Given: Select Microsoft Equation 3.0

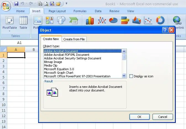Looking at the screenshot, I should click(83, 69).
